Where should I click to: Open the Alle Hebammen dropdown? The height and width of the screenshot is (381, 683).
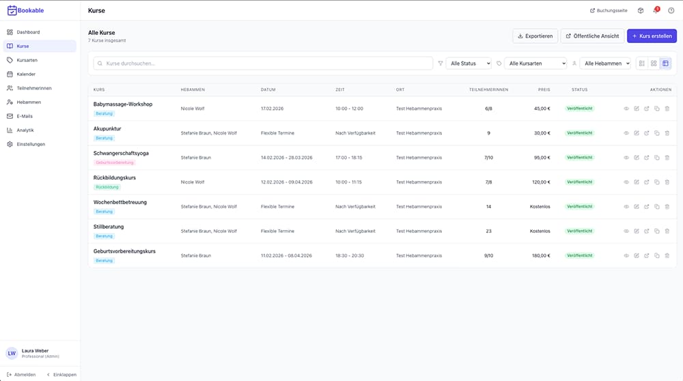605,63
